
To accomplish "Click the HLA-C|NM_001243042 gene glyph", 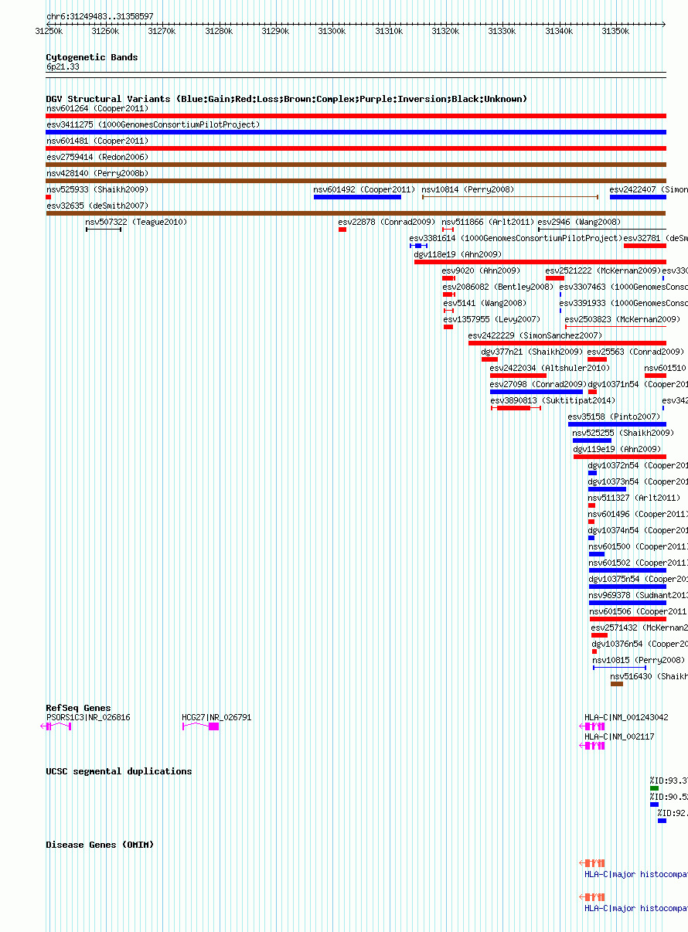I will tap(592, 726).
